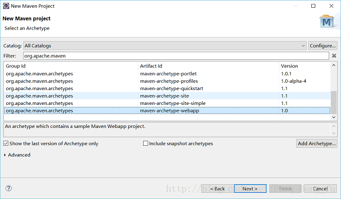Click description box scroll down arrow
The height and width of the screenshot is (199, 341).
(x=334, y=133)
